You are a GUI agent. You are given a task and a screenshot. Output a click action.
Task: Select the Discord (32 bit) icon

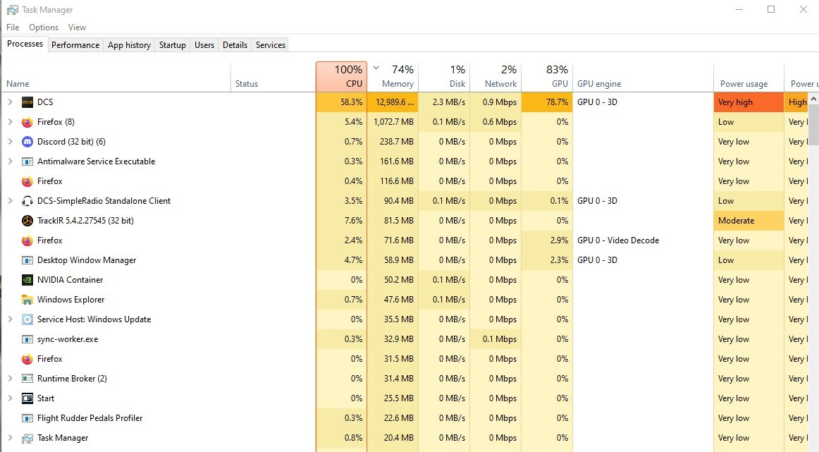click(x=27, y=142)
